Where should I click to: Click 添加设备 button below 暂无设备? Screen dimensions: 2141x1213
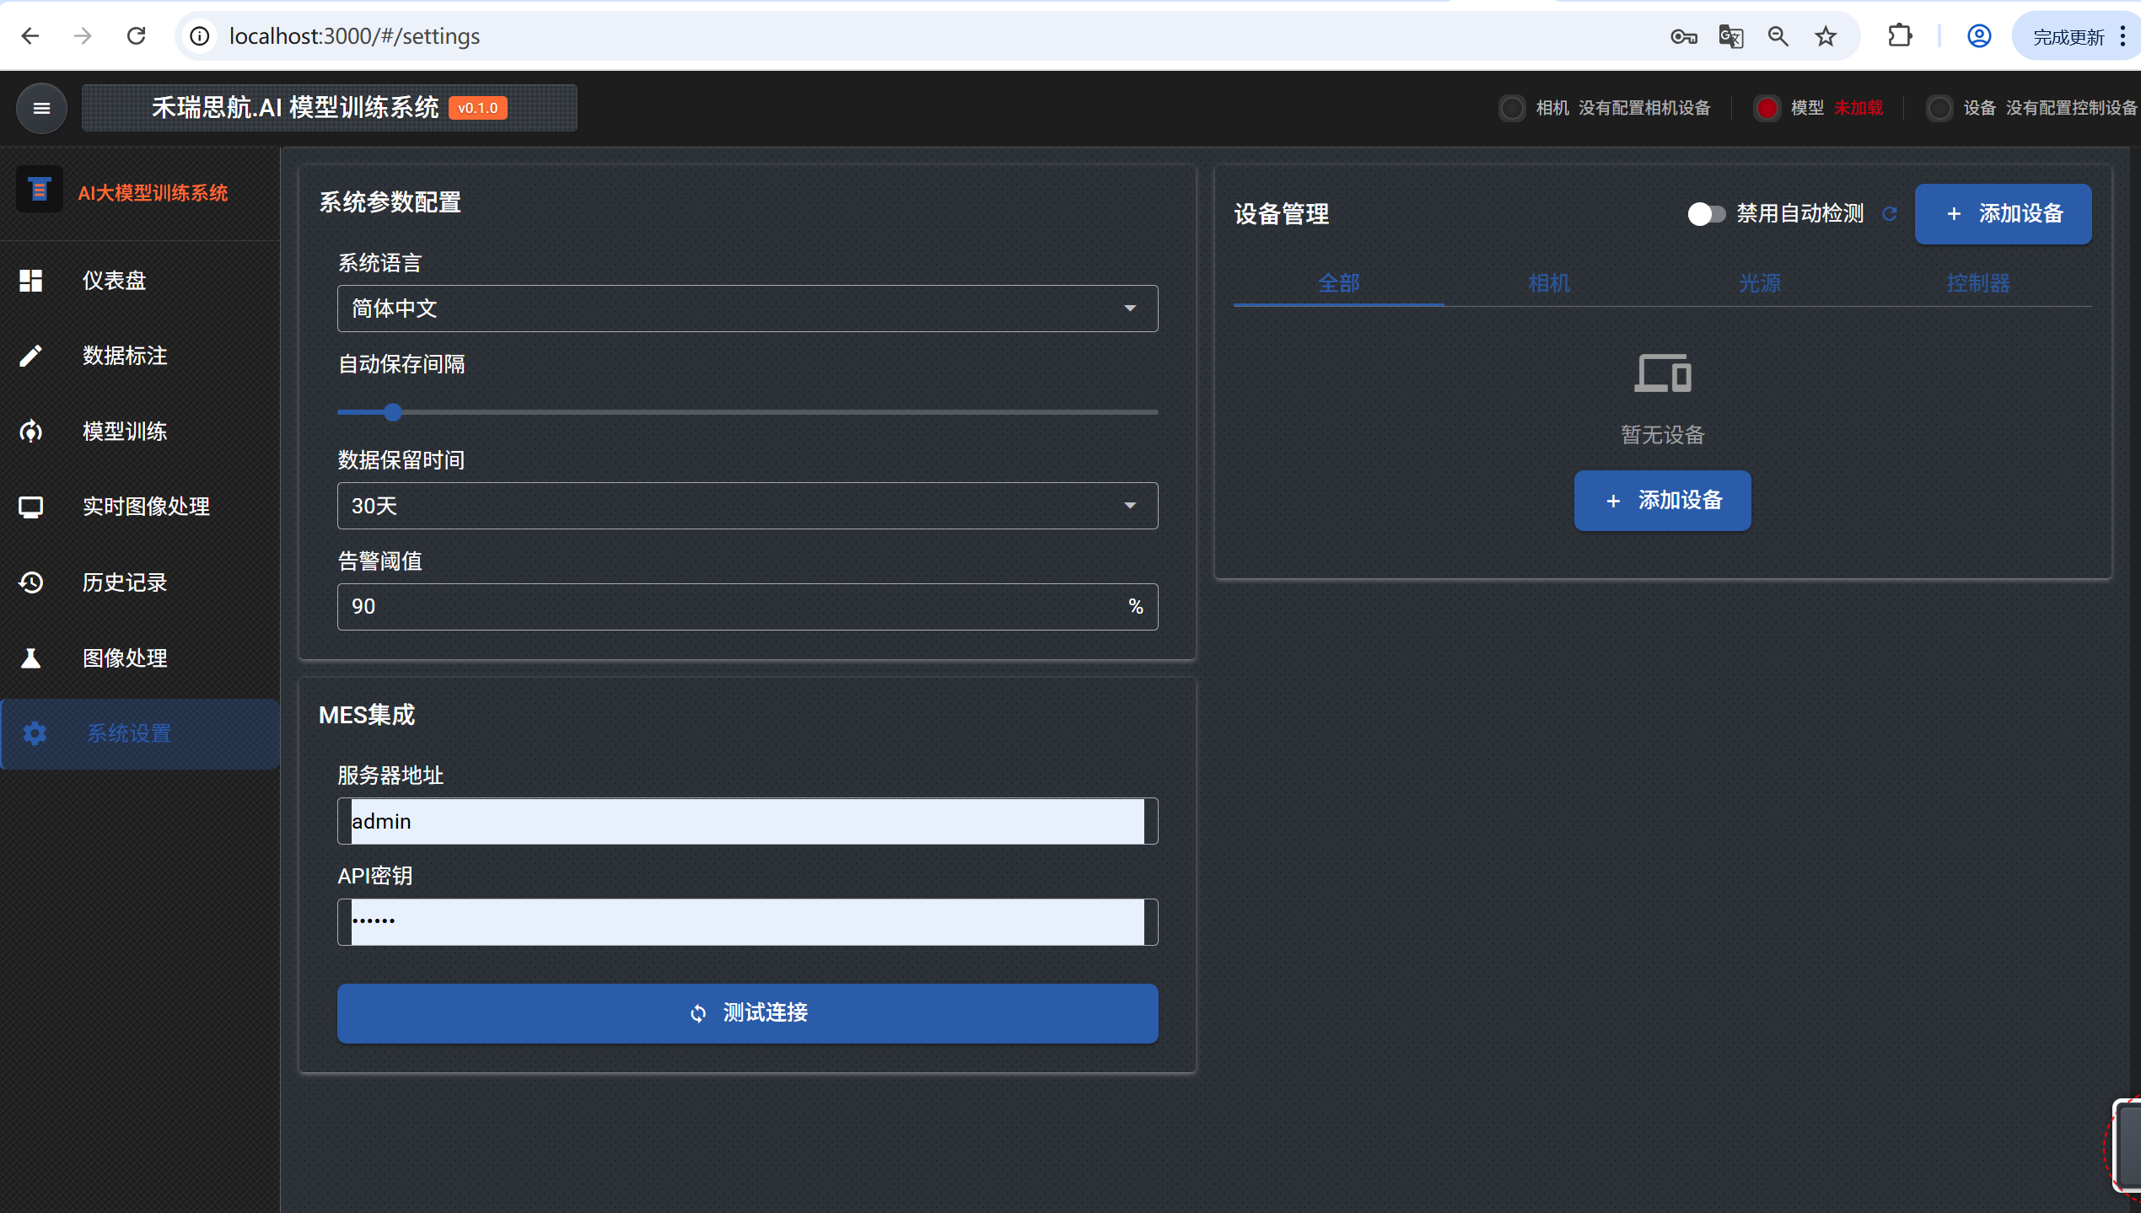1662,501
